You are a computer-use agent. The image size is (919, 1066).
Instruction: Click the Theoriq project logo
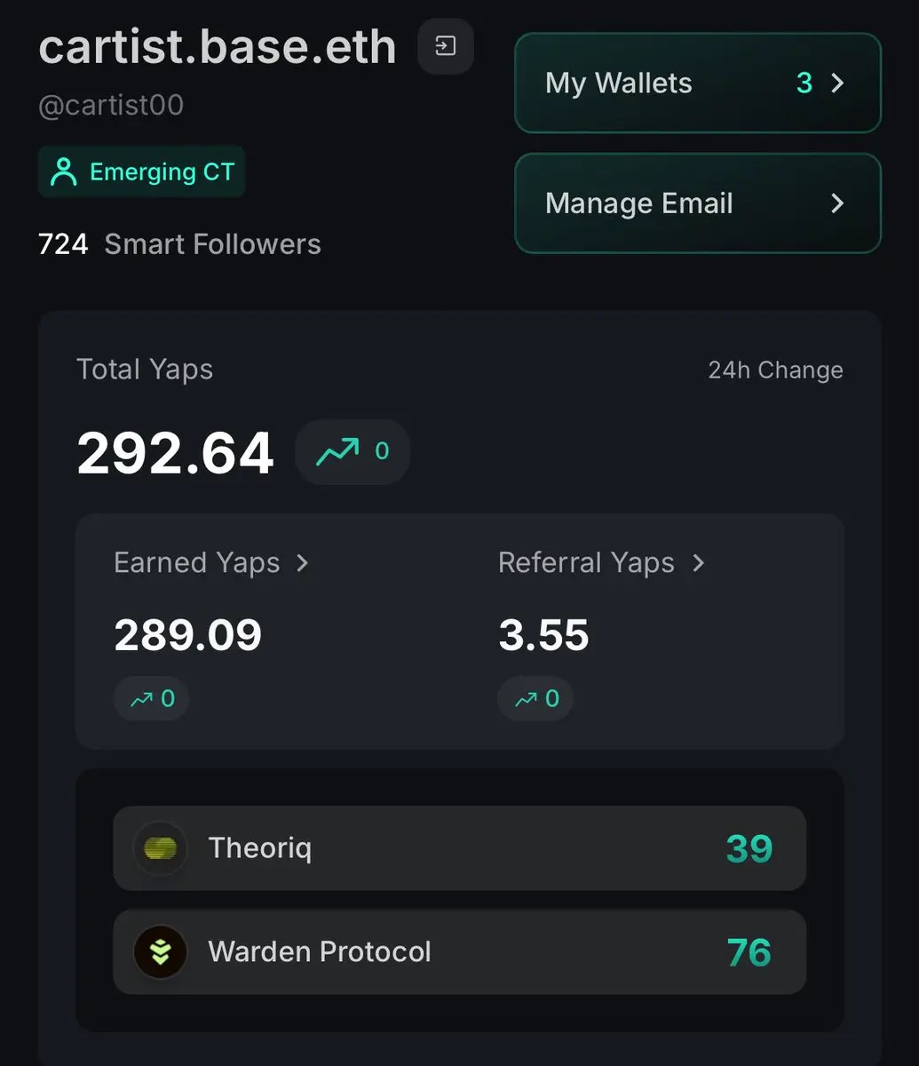160,848
